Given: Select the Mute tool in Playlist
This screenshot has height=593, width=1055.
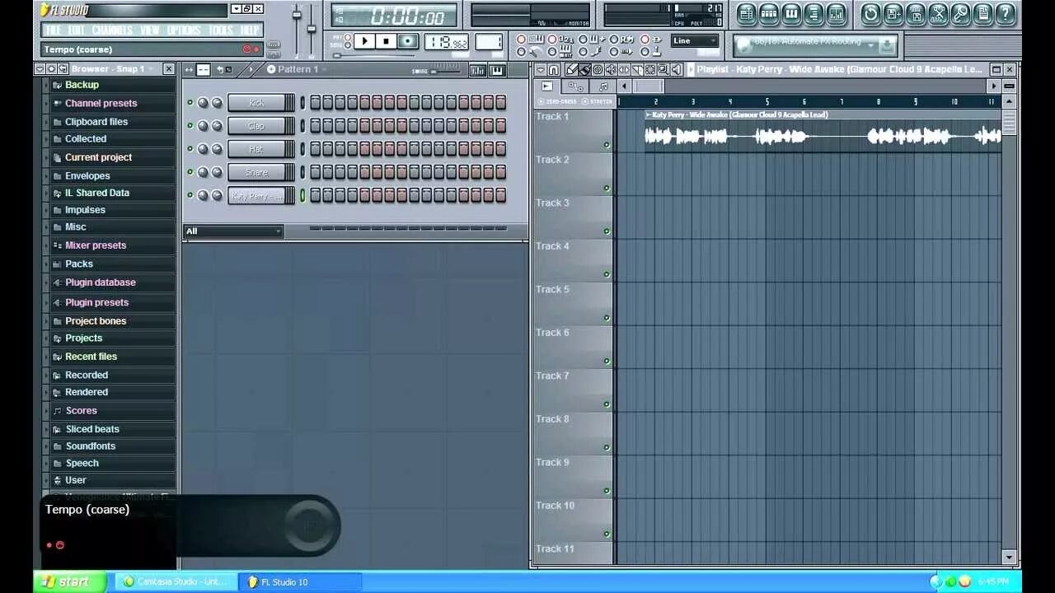Looking at the screenshot, I should [x=611, y=70].
